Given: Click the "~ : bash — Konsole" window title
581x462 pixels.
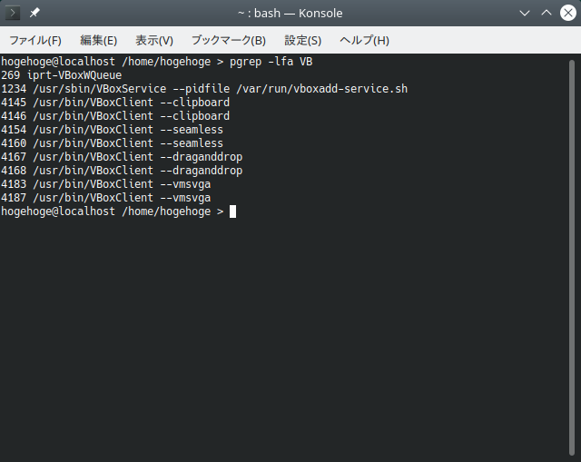Looking at the screenshot, I should click(x=290, y=13).
